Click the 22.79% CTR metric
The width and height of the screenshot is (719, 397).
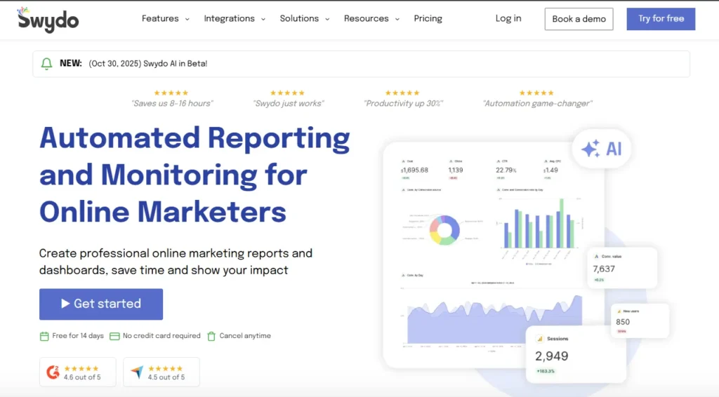pyautogui.click(x=506, y=170)
